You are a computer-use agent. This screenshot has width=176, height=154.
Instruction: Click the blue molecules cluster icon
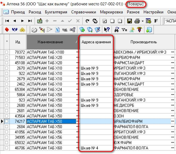[15, 30]
